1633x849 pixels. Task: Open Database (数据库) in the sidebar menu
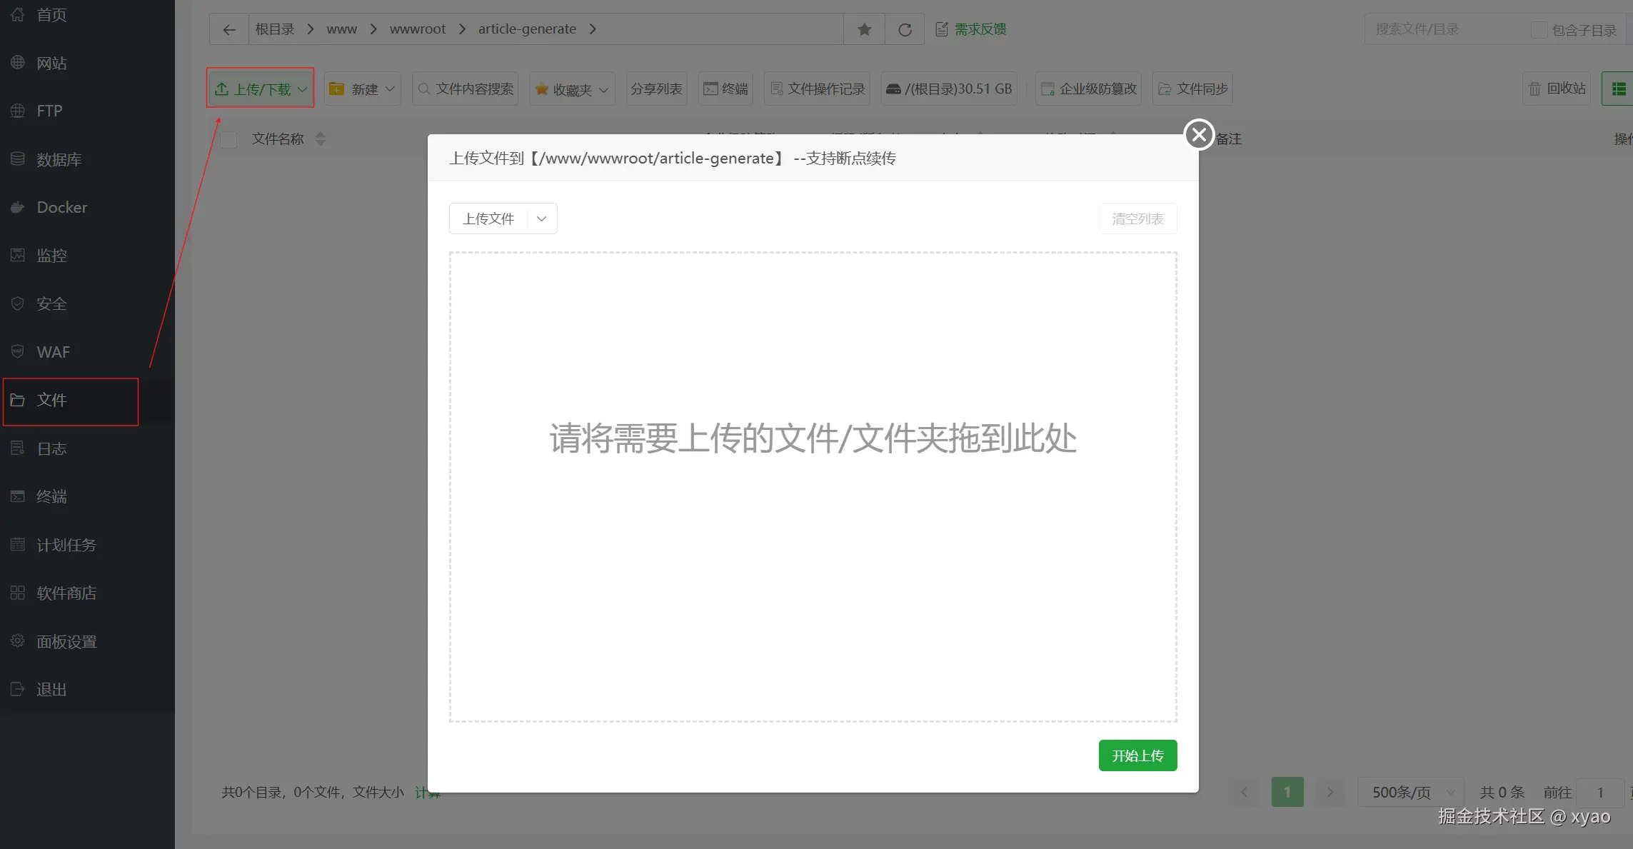[59, 159]
